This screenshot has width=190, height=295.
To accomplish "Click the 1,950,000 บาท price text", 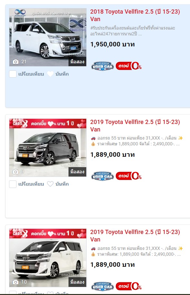I will click(x=112, y=44).
